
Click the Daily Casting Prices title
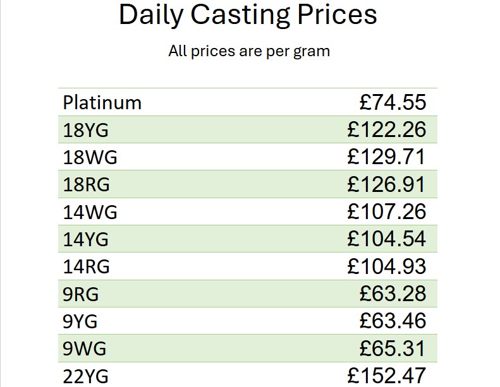248,15
